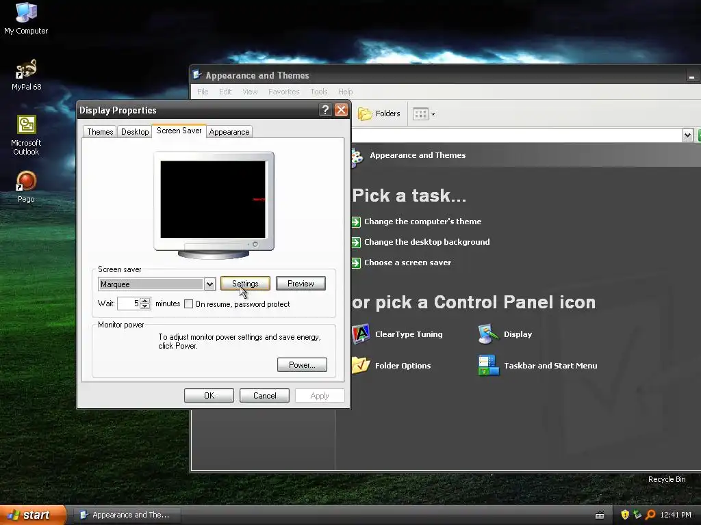Screen dimensions: 701x525
Task: Click arrow next to Choose a screen saver
Action: pyautogui.click(x=356, y=263)
